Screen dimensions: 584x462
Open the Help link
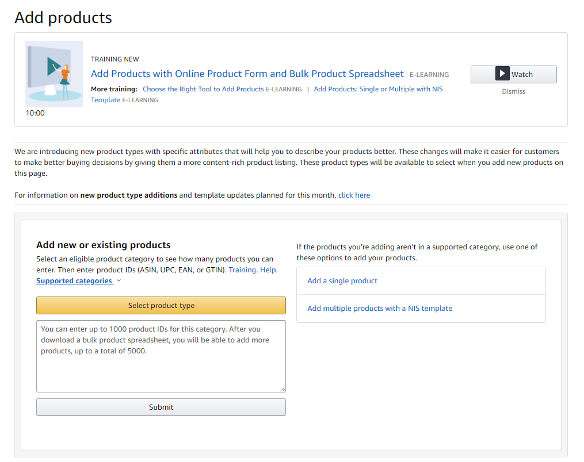click(268, 269)
